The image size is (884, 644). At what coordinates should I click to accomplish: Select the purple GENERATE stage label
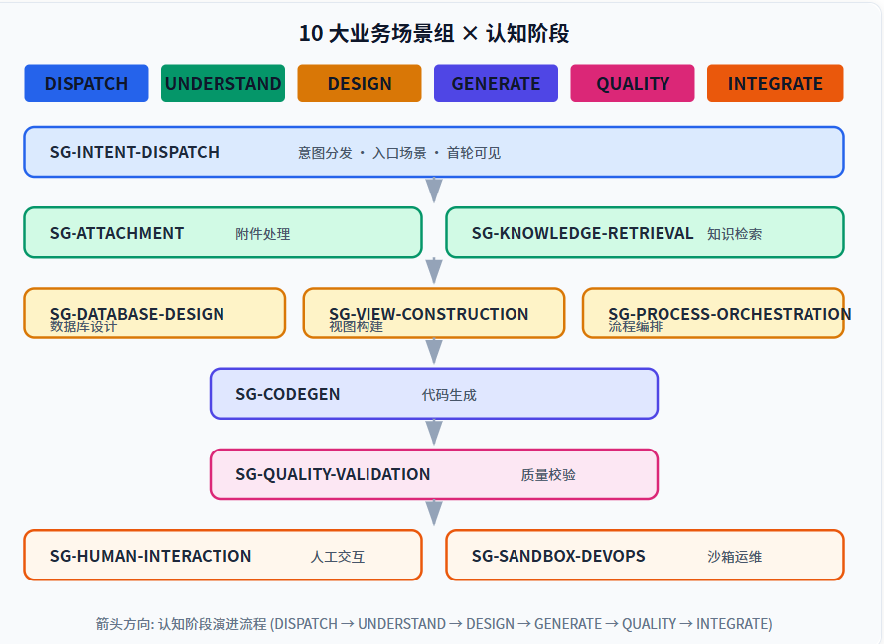point(496,83)
